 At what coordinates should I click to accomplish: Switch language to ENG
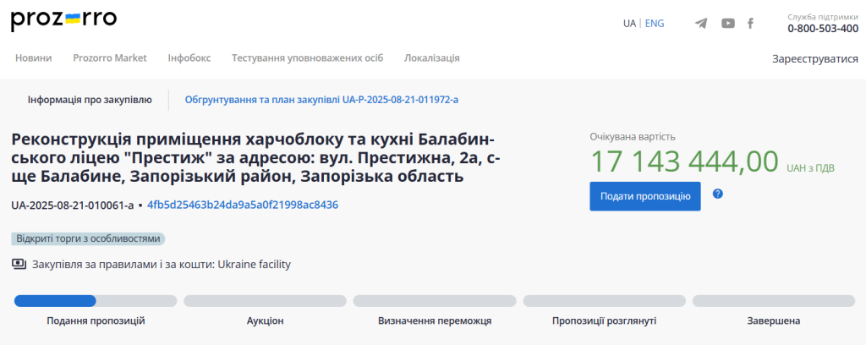pos(655,23)
